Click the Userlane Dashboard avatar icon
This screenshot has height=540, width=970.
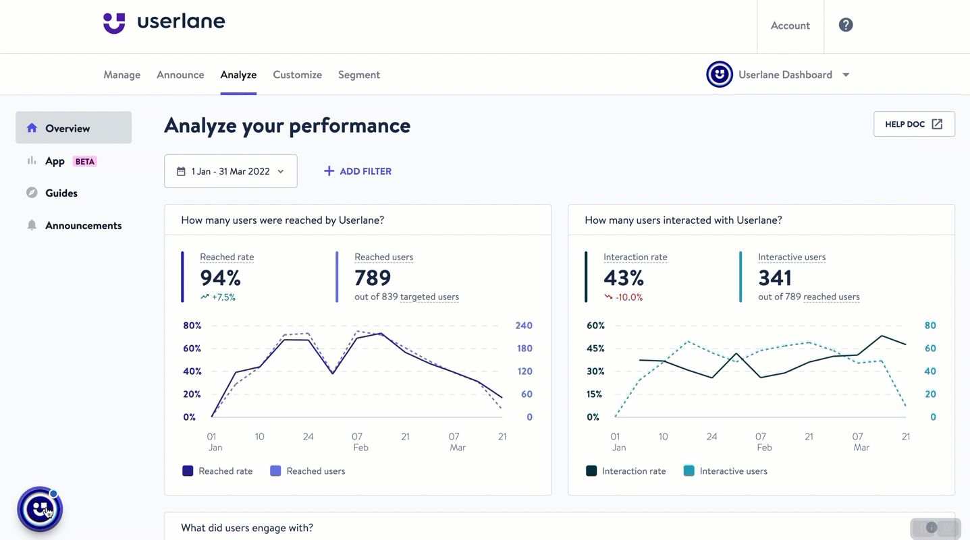pyautogui.click(x=720, y=74)
